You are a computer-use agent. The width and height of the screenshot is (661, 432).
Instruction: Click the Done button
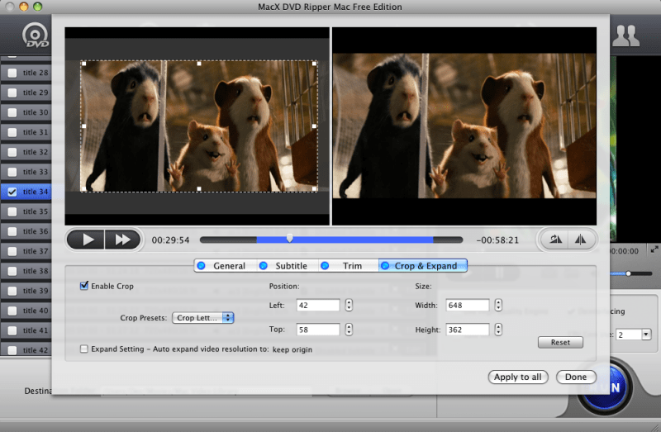coord(576,377)
